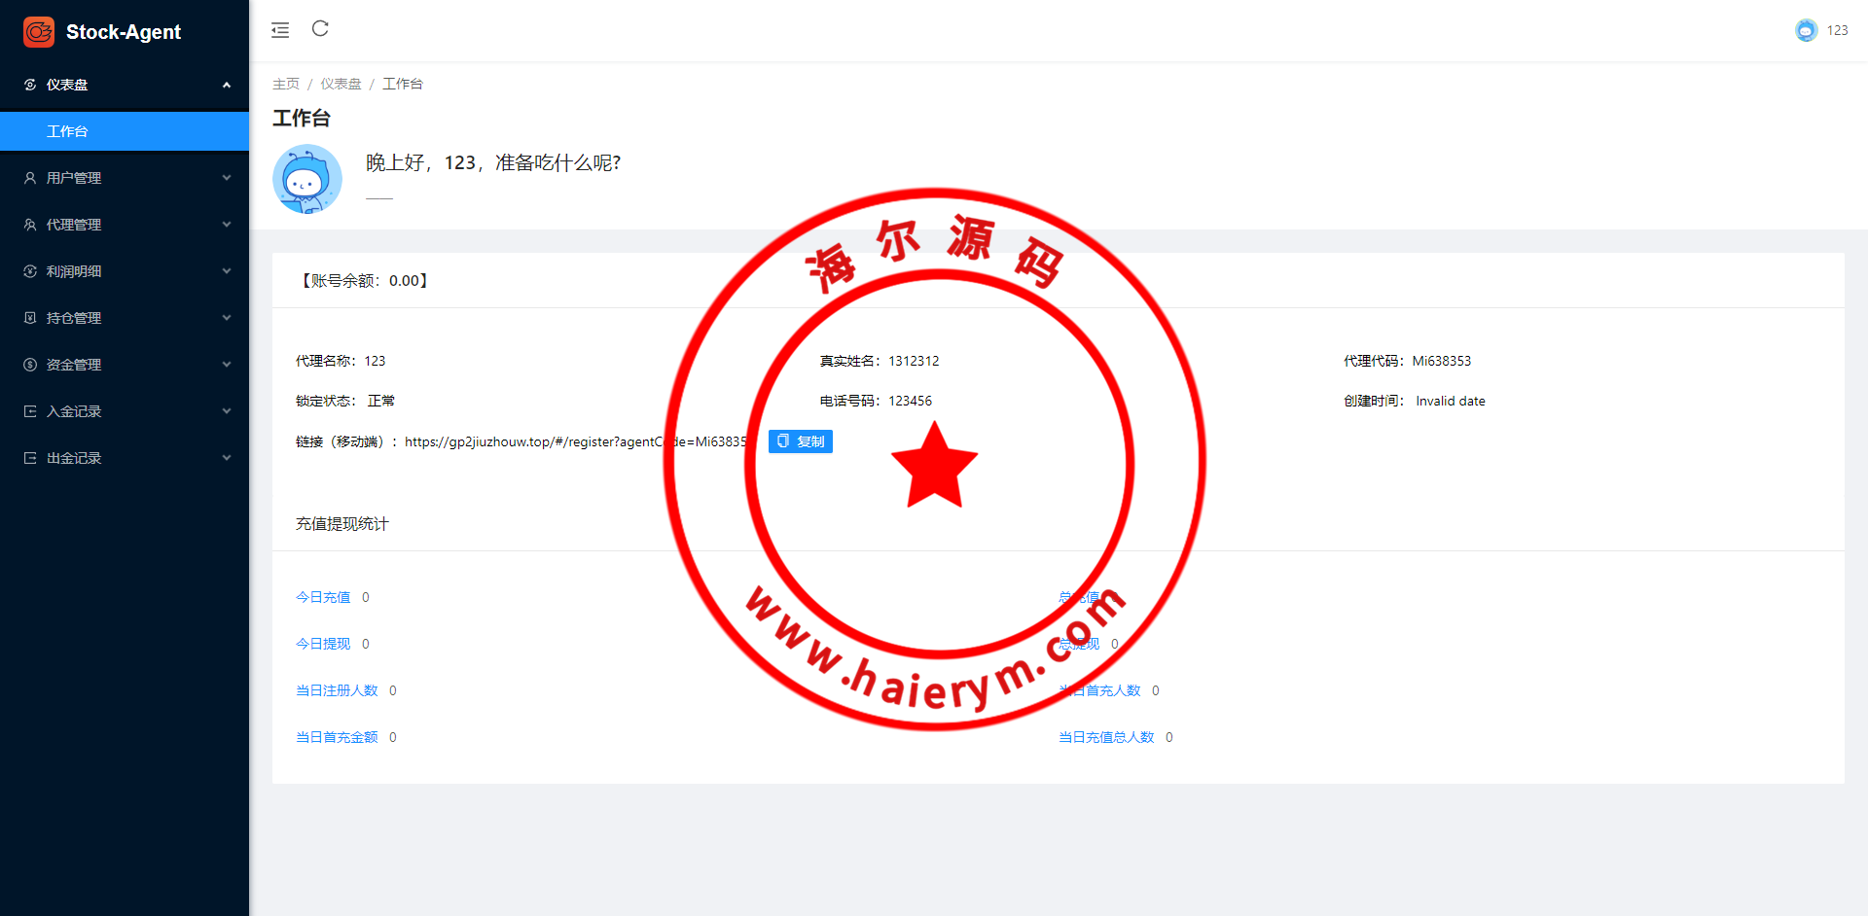Expand the 出金记录 submenu arrow
The width and height of the screenshot is (1868, 916).
(x=227, y=458)
